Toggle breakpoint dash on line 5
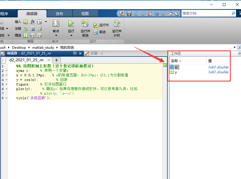This screenshot has height=179, width=241. pos(7,84)
